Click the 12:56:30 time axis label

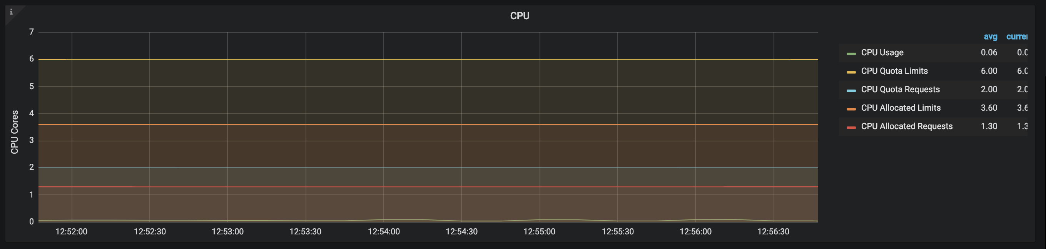773,232
